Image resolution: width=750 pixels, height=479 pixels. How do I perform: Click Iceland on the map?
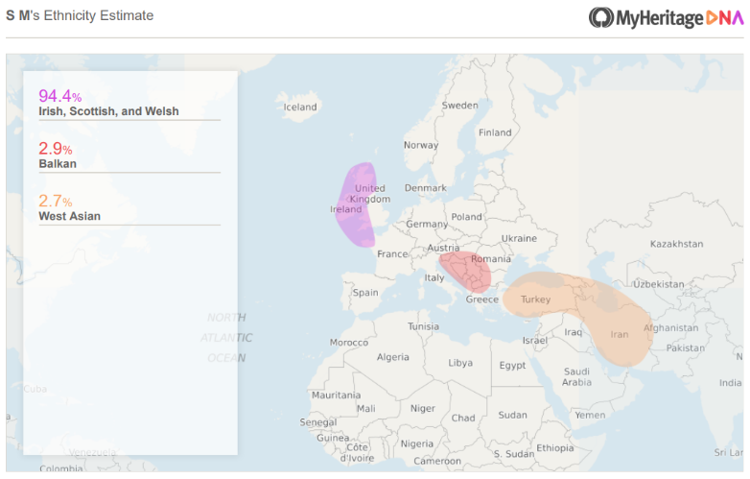299,107
